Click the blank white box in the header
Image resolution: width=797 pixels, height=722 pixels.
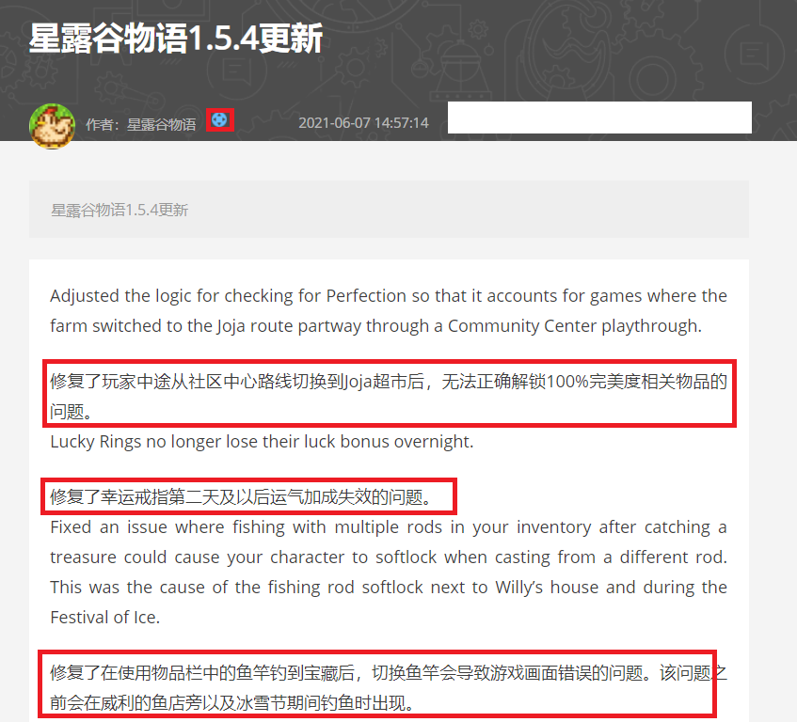click(599, 118)
